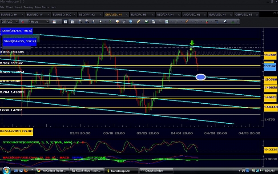
Task: Click the green picture icon in toolbar
Action: tap(146, 21)
